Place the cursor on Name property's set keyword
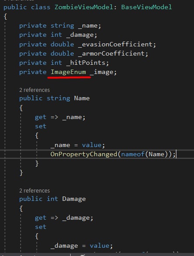 coord(41,126)
